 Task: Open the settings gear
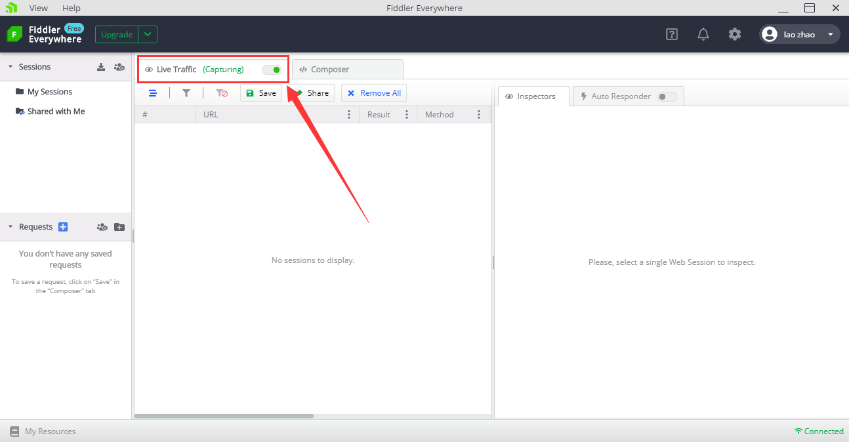coord(735,34)
